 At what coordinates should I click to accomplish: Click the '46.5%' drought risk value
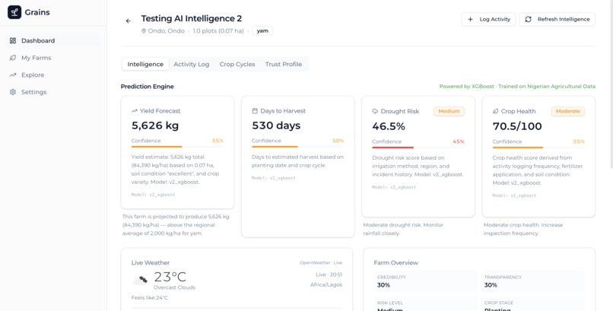click(389, 126)
